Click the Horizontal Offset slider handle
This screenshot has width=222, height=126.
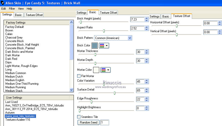click(x=177, y=26)
